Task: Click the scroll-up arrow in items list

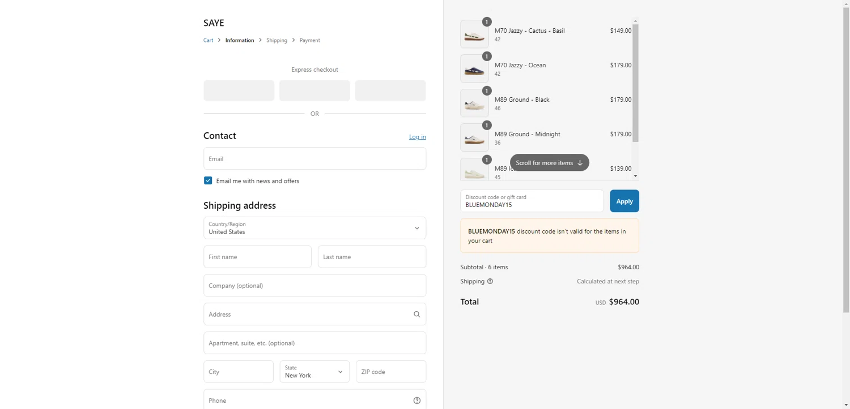Action: click(x=635, y=21)
